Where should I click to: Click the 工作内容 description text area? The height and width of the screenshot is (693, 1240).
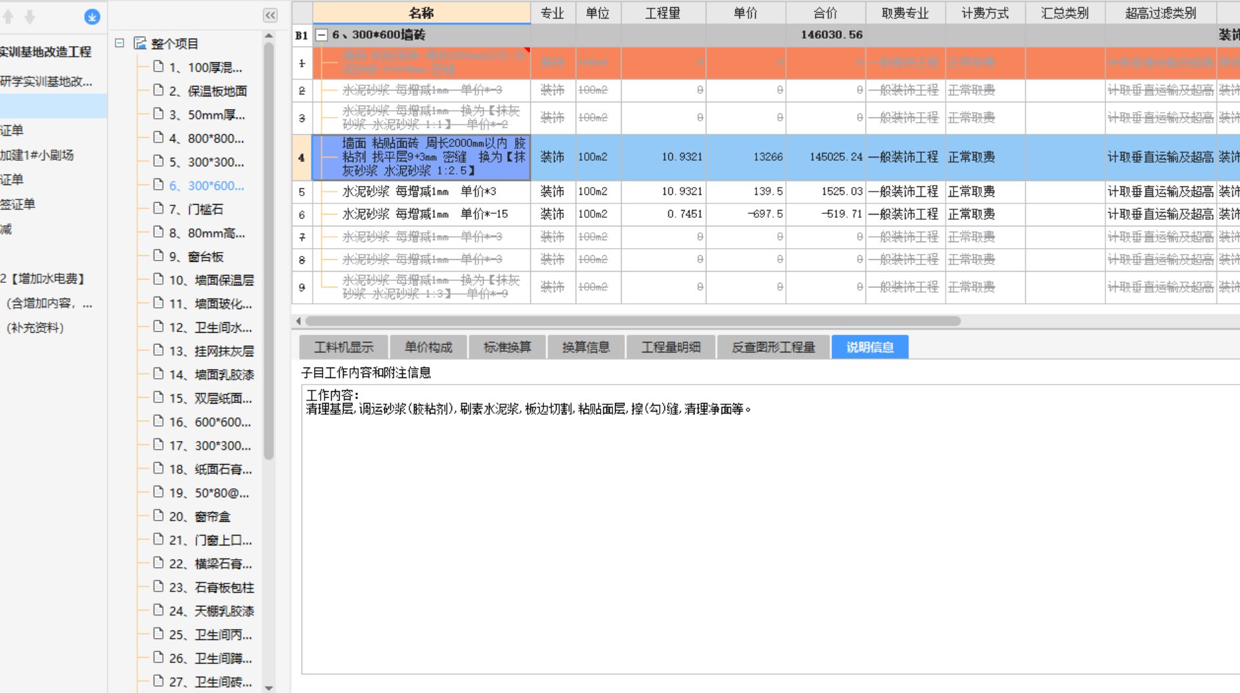(770, 529)
